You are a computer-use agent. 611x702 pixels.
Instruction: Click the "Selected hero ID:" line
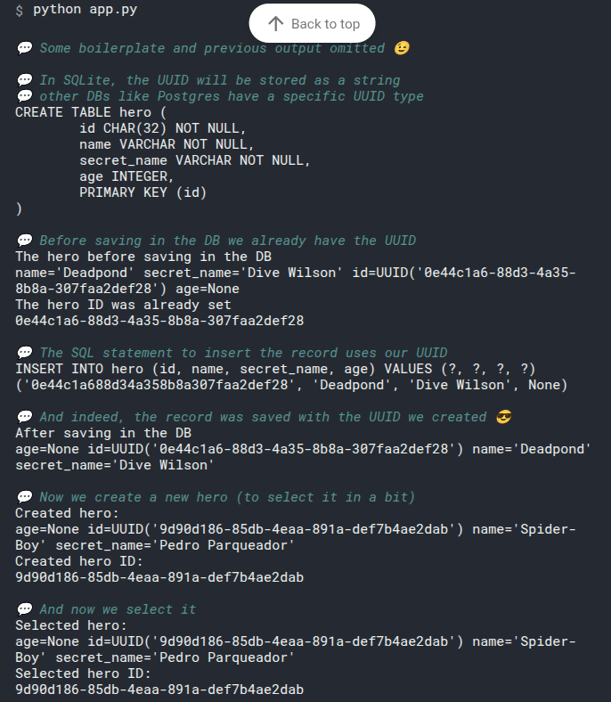[83, 673]
